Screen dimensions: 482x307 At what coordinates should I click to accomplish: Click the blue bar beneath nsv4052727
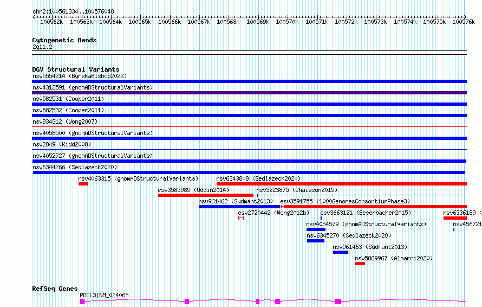pos(249,161)
